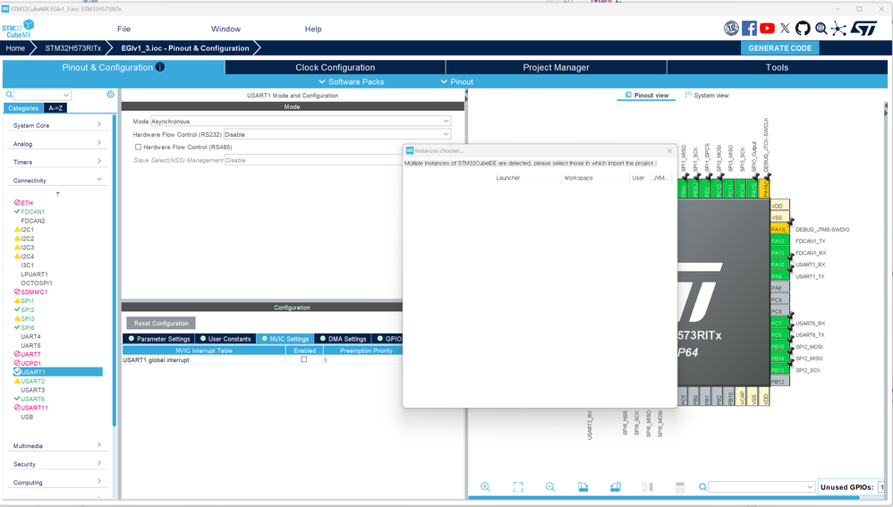Switch to Pinout view
The width and height of the screenshot is (893, 507).
pyautogui.click(x=646, y=95)
